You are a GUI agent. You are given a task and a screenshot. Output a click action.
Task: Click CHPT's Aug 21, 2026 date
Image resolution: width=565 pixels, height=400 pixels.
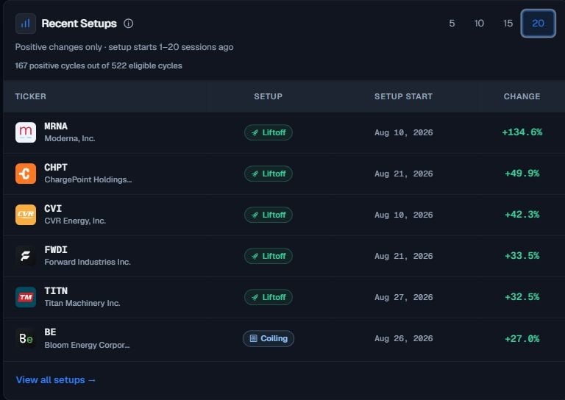pyautogui.click(x=404, y=174)
